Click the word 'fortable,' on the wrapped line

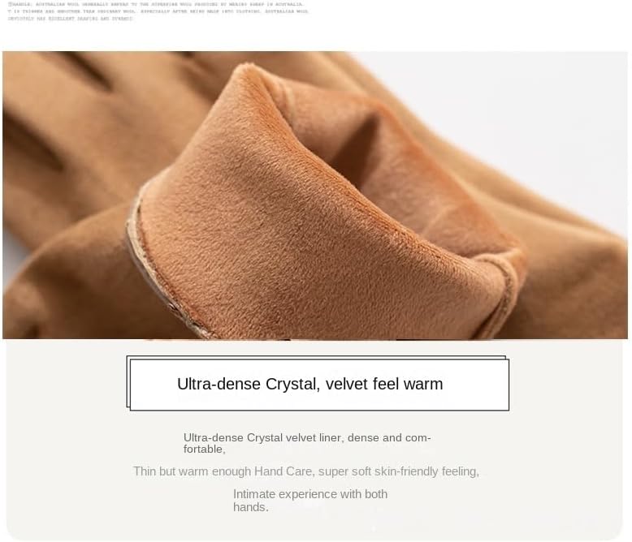[x=205, y=450]
